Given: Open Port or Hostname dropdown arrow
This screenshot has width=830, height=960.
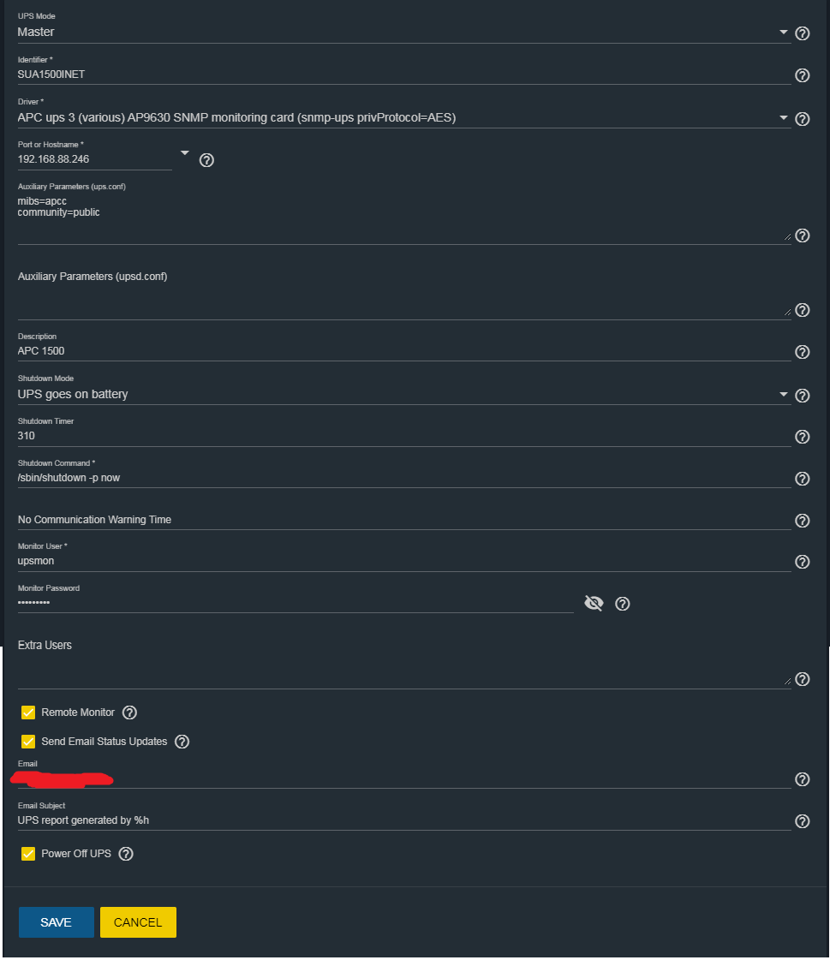Looking at the screenshot, I should coord(184,153).
